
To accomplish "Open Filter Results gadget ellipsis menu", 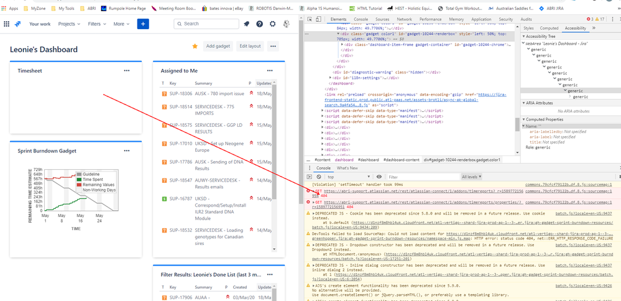I will [x=270, y=274].
